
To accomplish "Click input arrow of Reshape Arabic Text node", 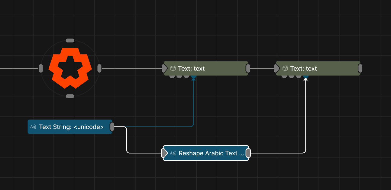I will [164, 153].
